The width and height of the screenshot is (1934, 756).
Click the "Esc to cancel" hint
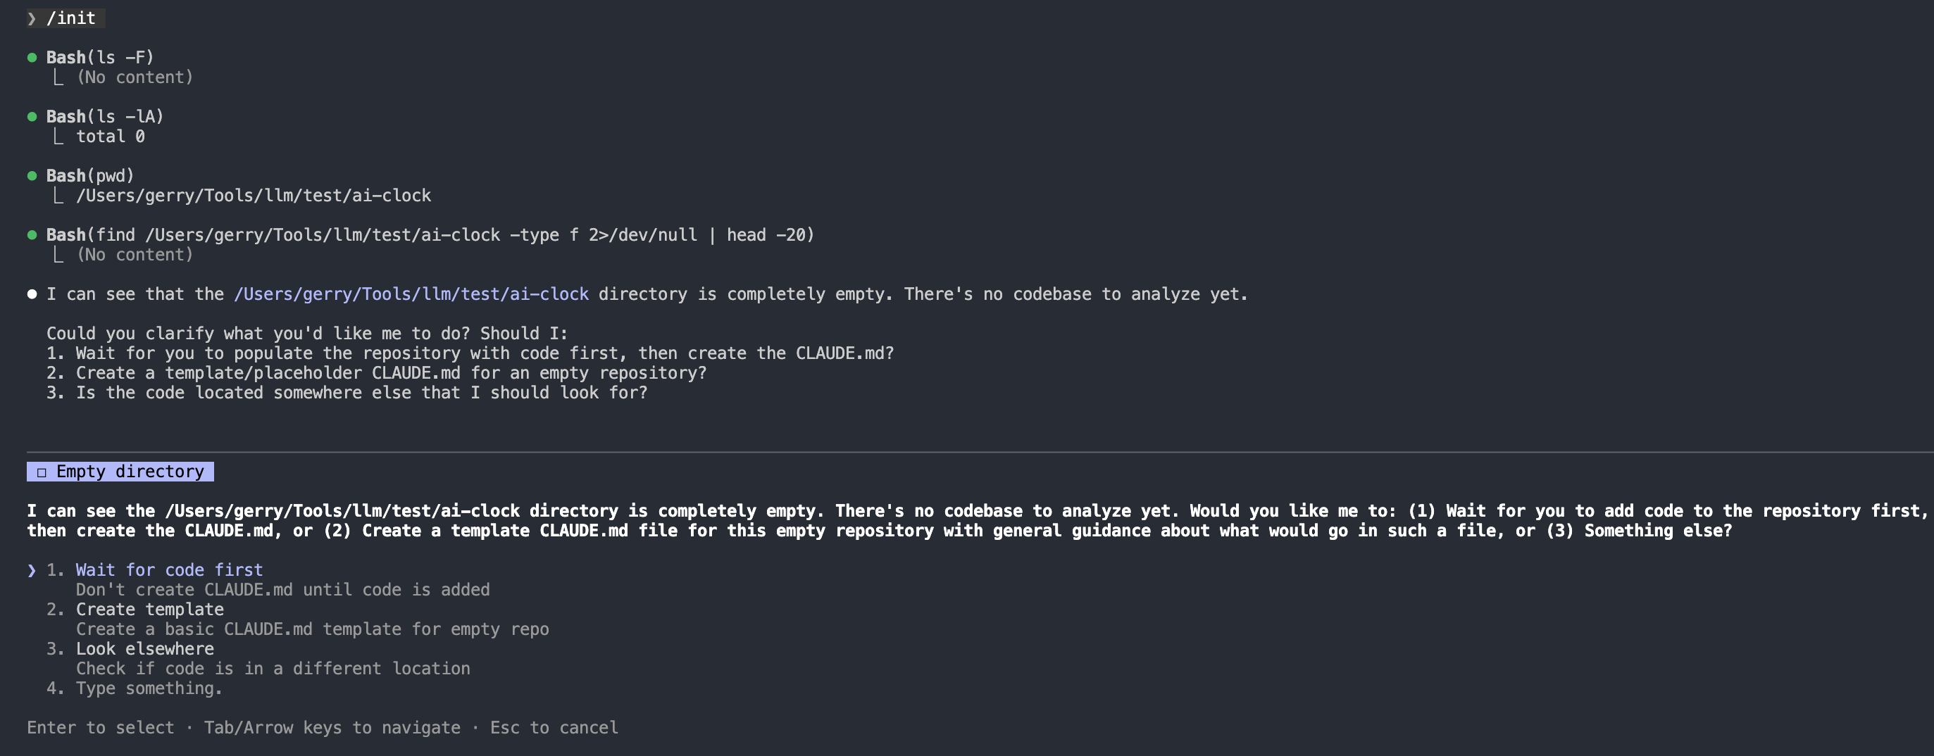tap(554, 728)
